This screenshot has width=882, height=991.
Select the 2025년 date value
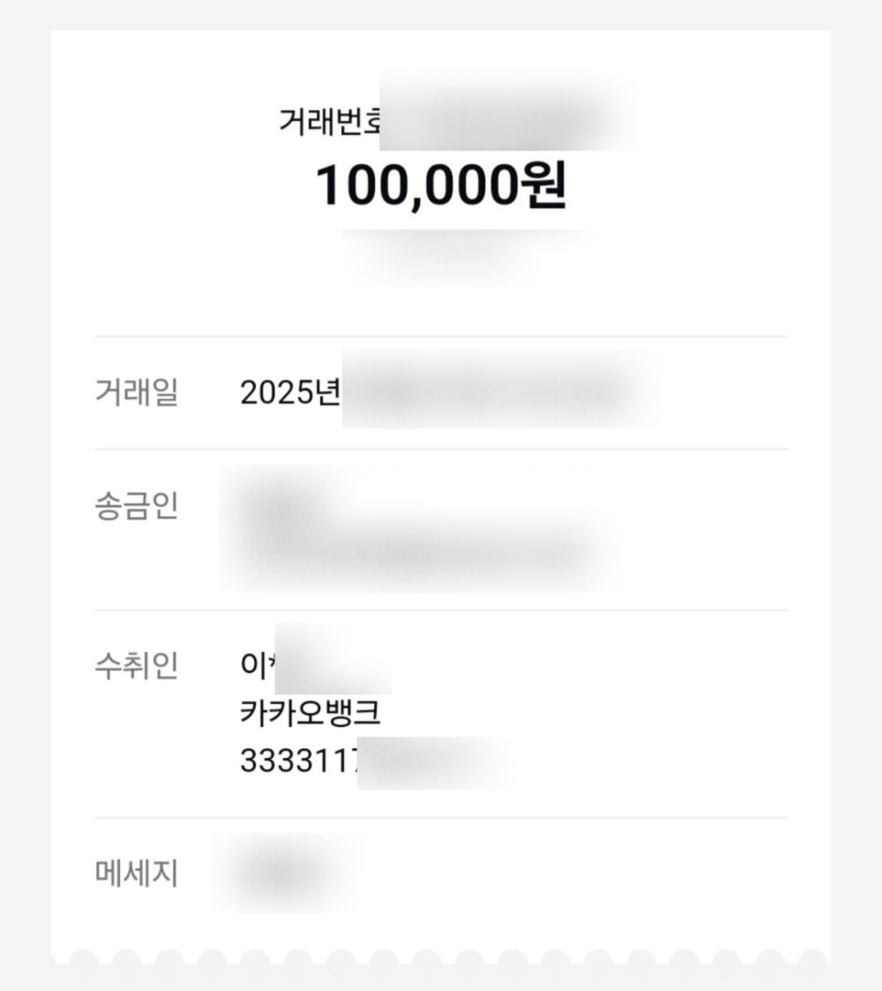(291, 393)
